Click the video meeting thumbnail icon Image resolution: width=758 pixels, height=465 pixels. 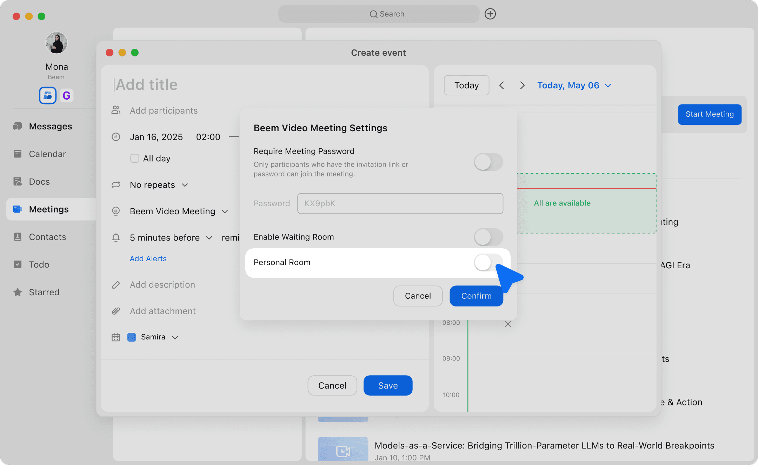click(343, 451)
